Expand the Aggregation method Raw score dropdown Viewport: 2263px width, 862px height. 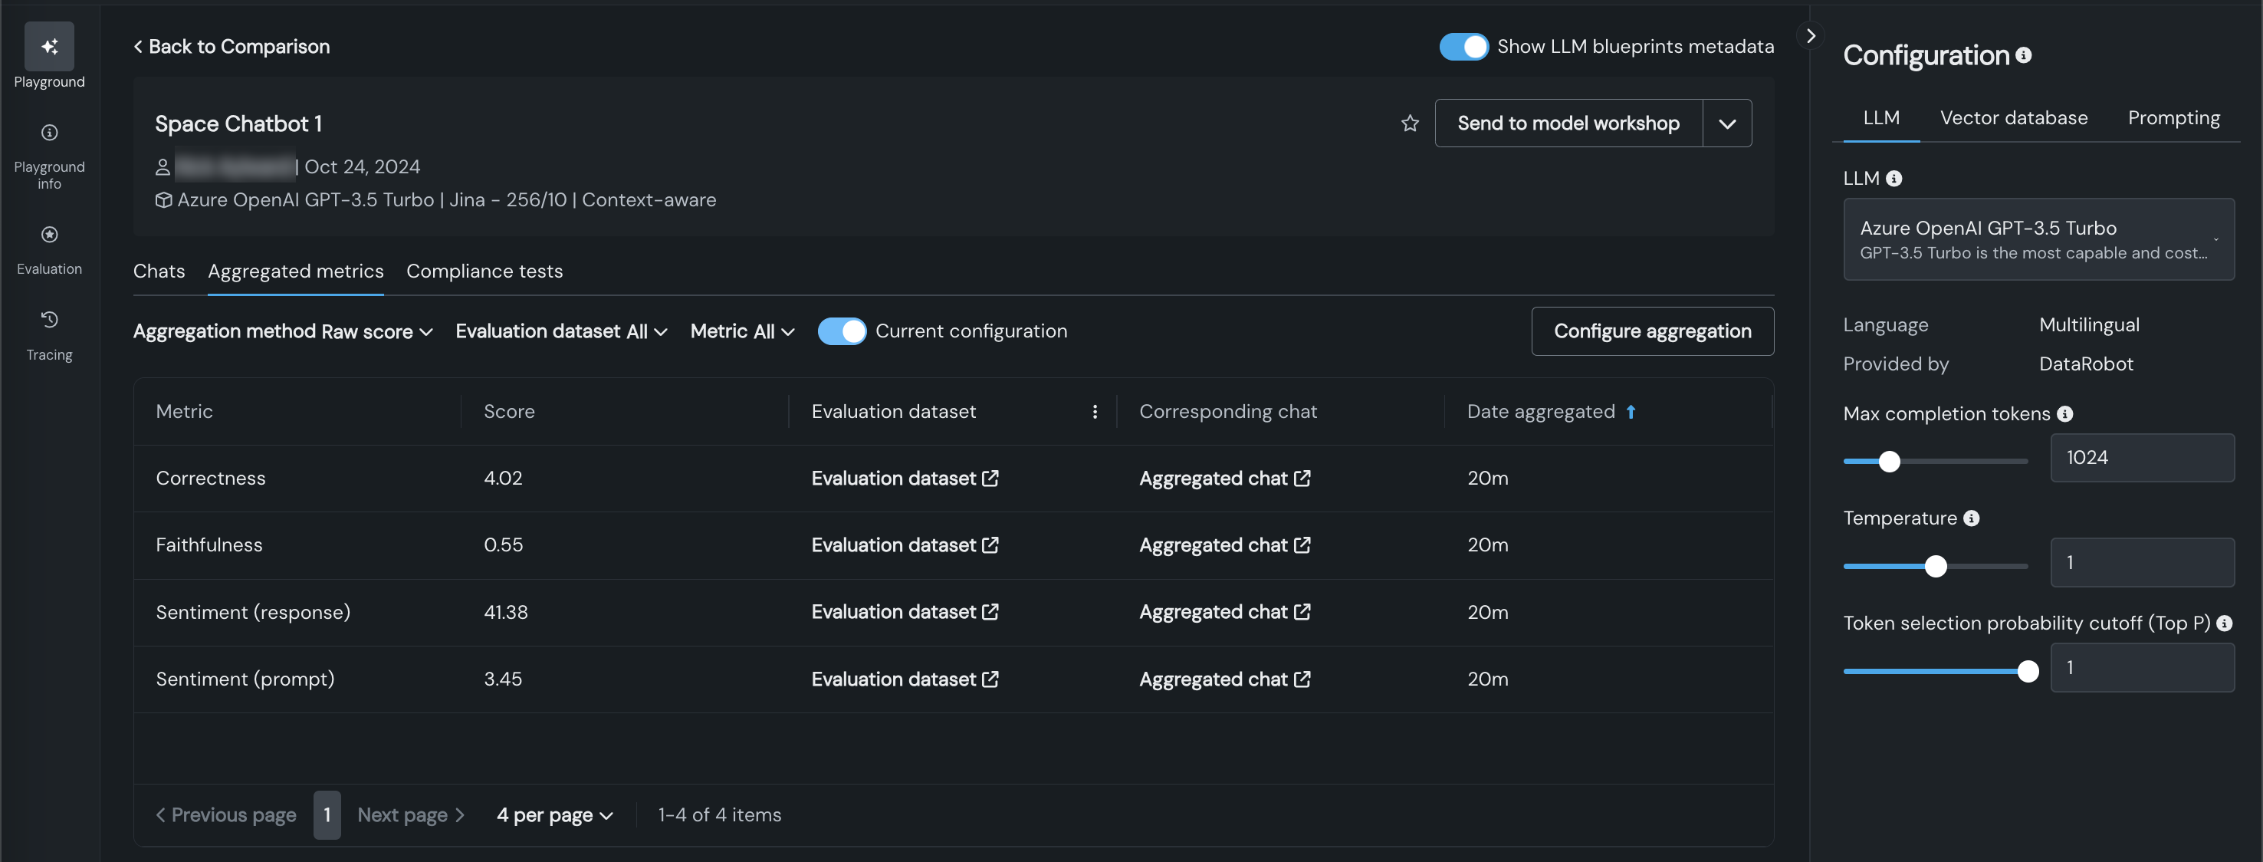(283, 332)
